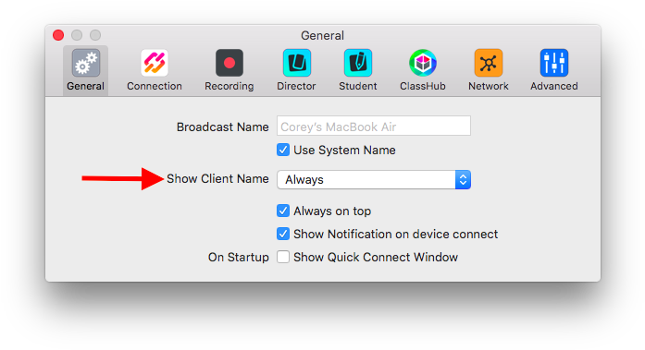Open the Student settings pane
Viewport: 645px width, 350px height.
[358, 70]
